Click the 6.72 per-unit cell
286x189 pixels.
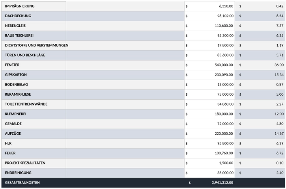click(x=260, y=154)
